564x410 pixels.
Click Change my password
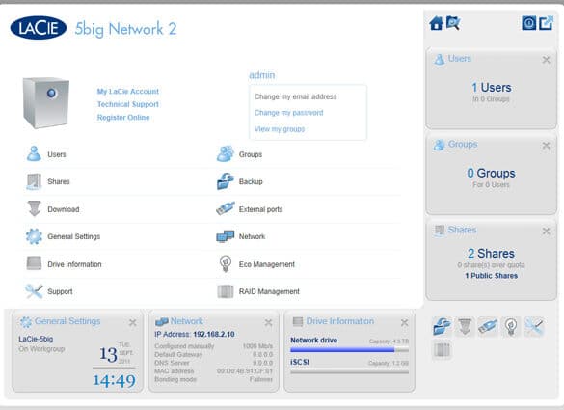pos(288,113)
